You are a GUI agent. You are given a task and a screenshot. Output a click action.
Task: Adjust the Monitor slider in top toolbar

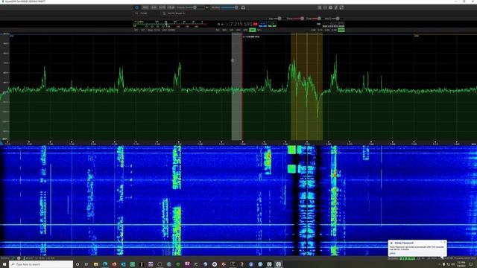click(230, 7)
